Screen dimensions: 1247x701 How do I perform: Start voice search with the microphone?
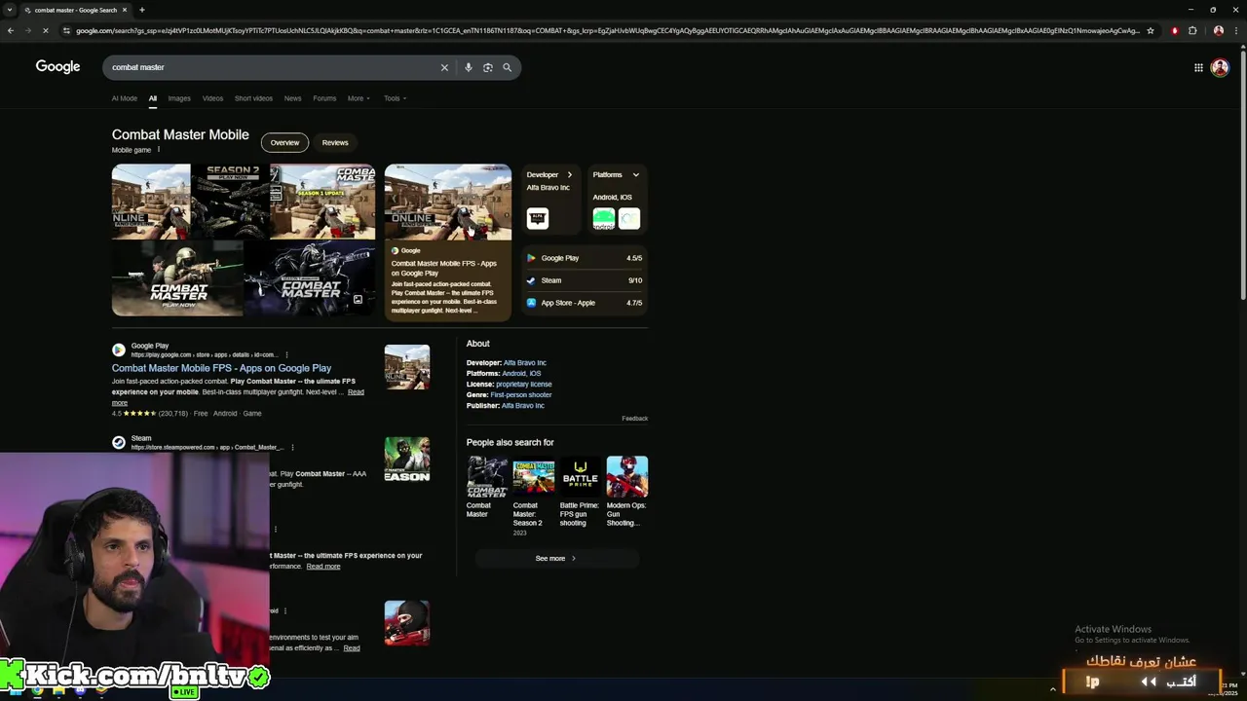(469, 67)
